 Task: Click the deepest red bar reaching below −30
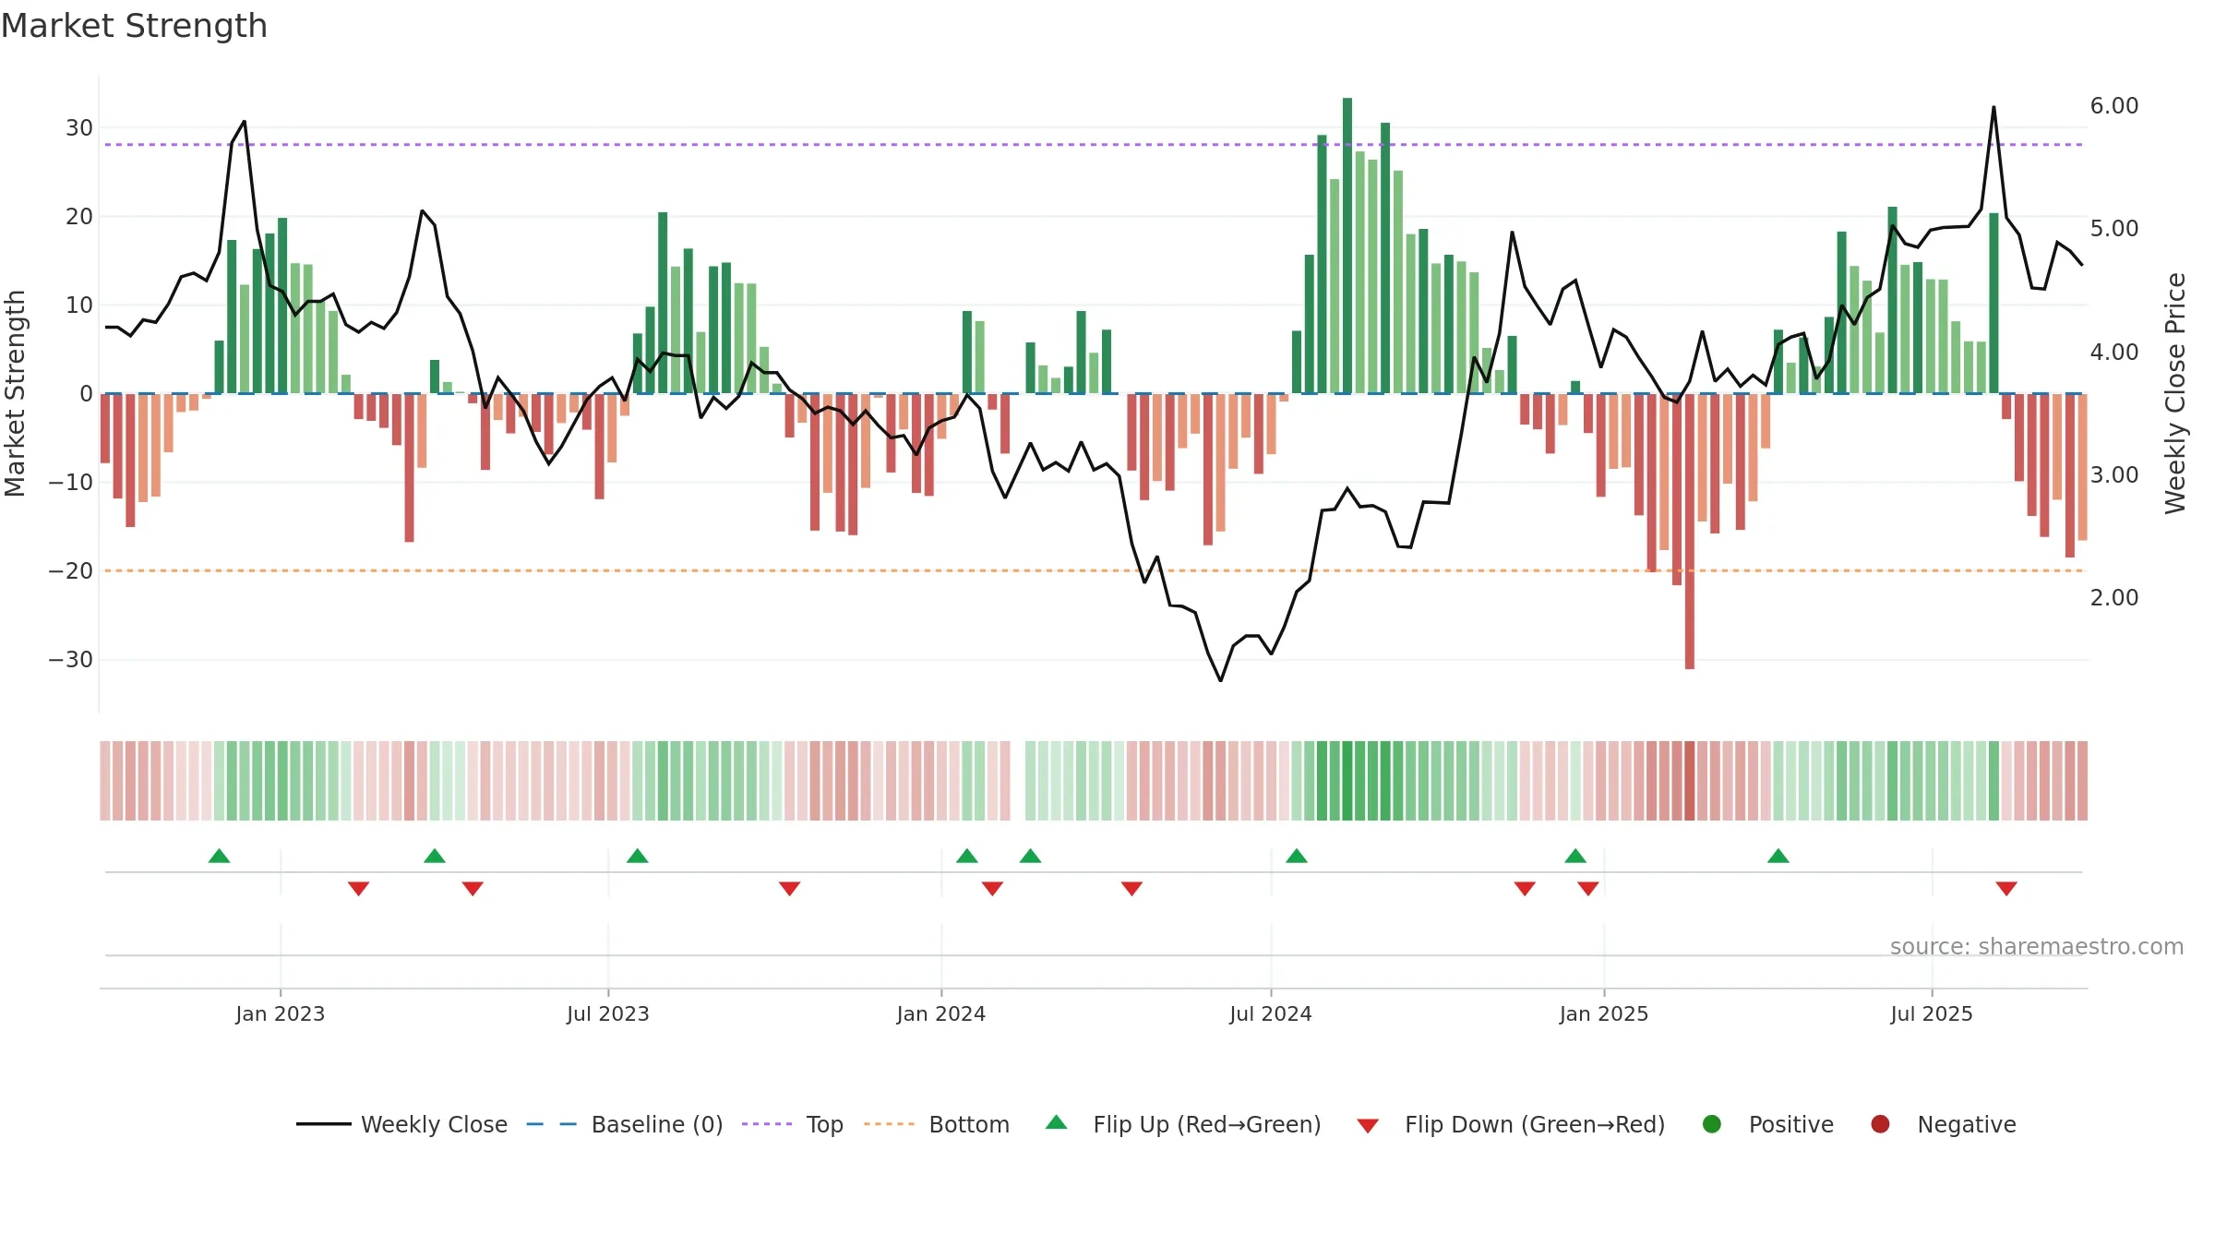pos(1690,532)
